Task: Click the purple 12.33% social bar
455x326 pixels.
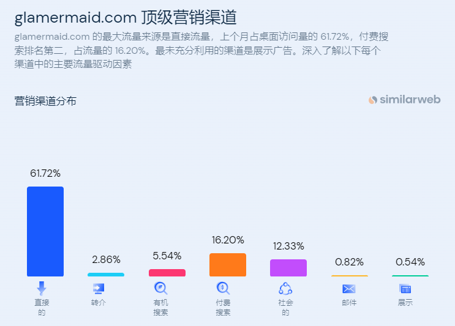Action: 288,268
